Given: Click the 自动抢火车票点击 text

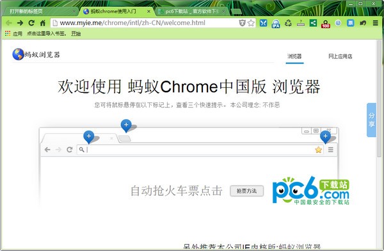Looking at the screenshot, I should click(x=177, y=191).
